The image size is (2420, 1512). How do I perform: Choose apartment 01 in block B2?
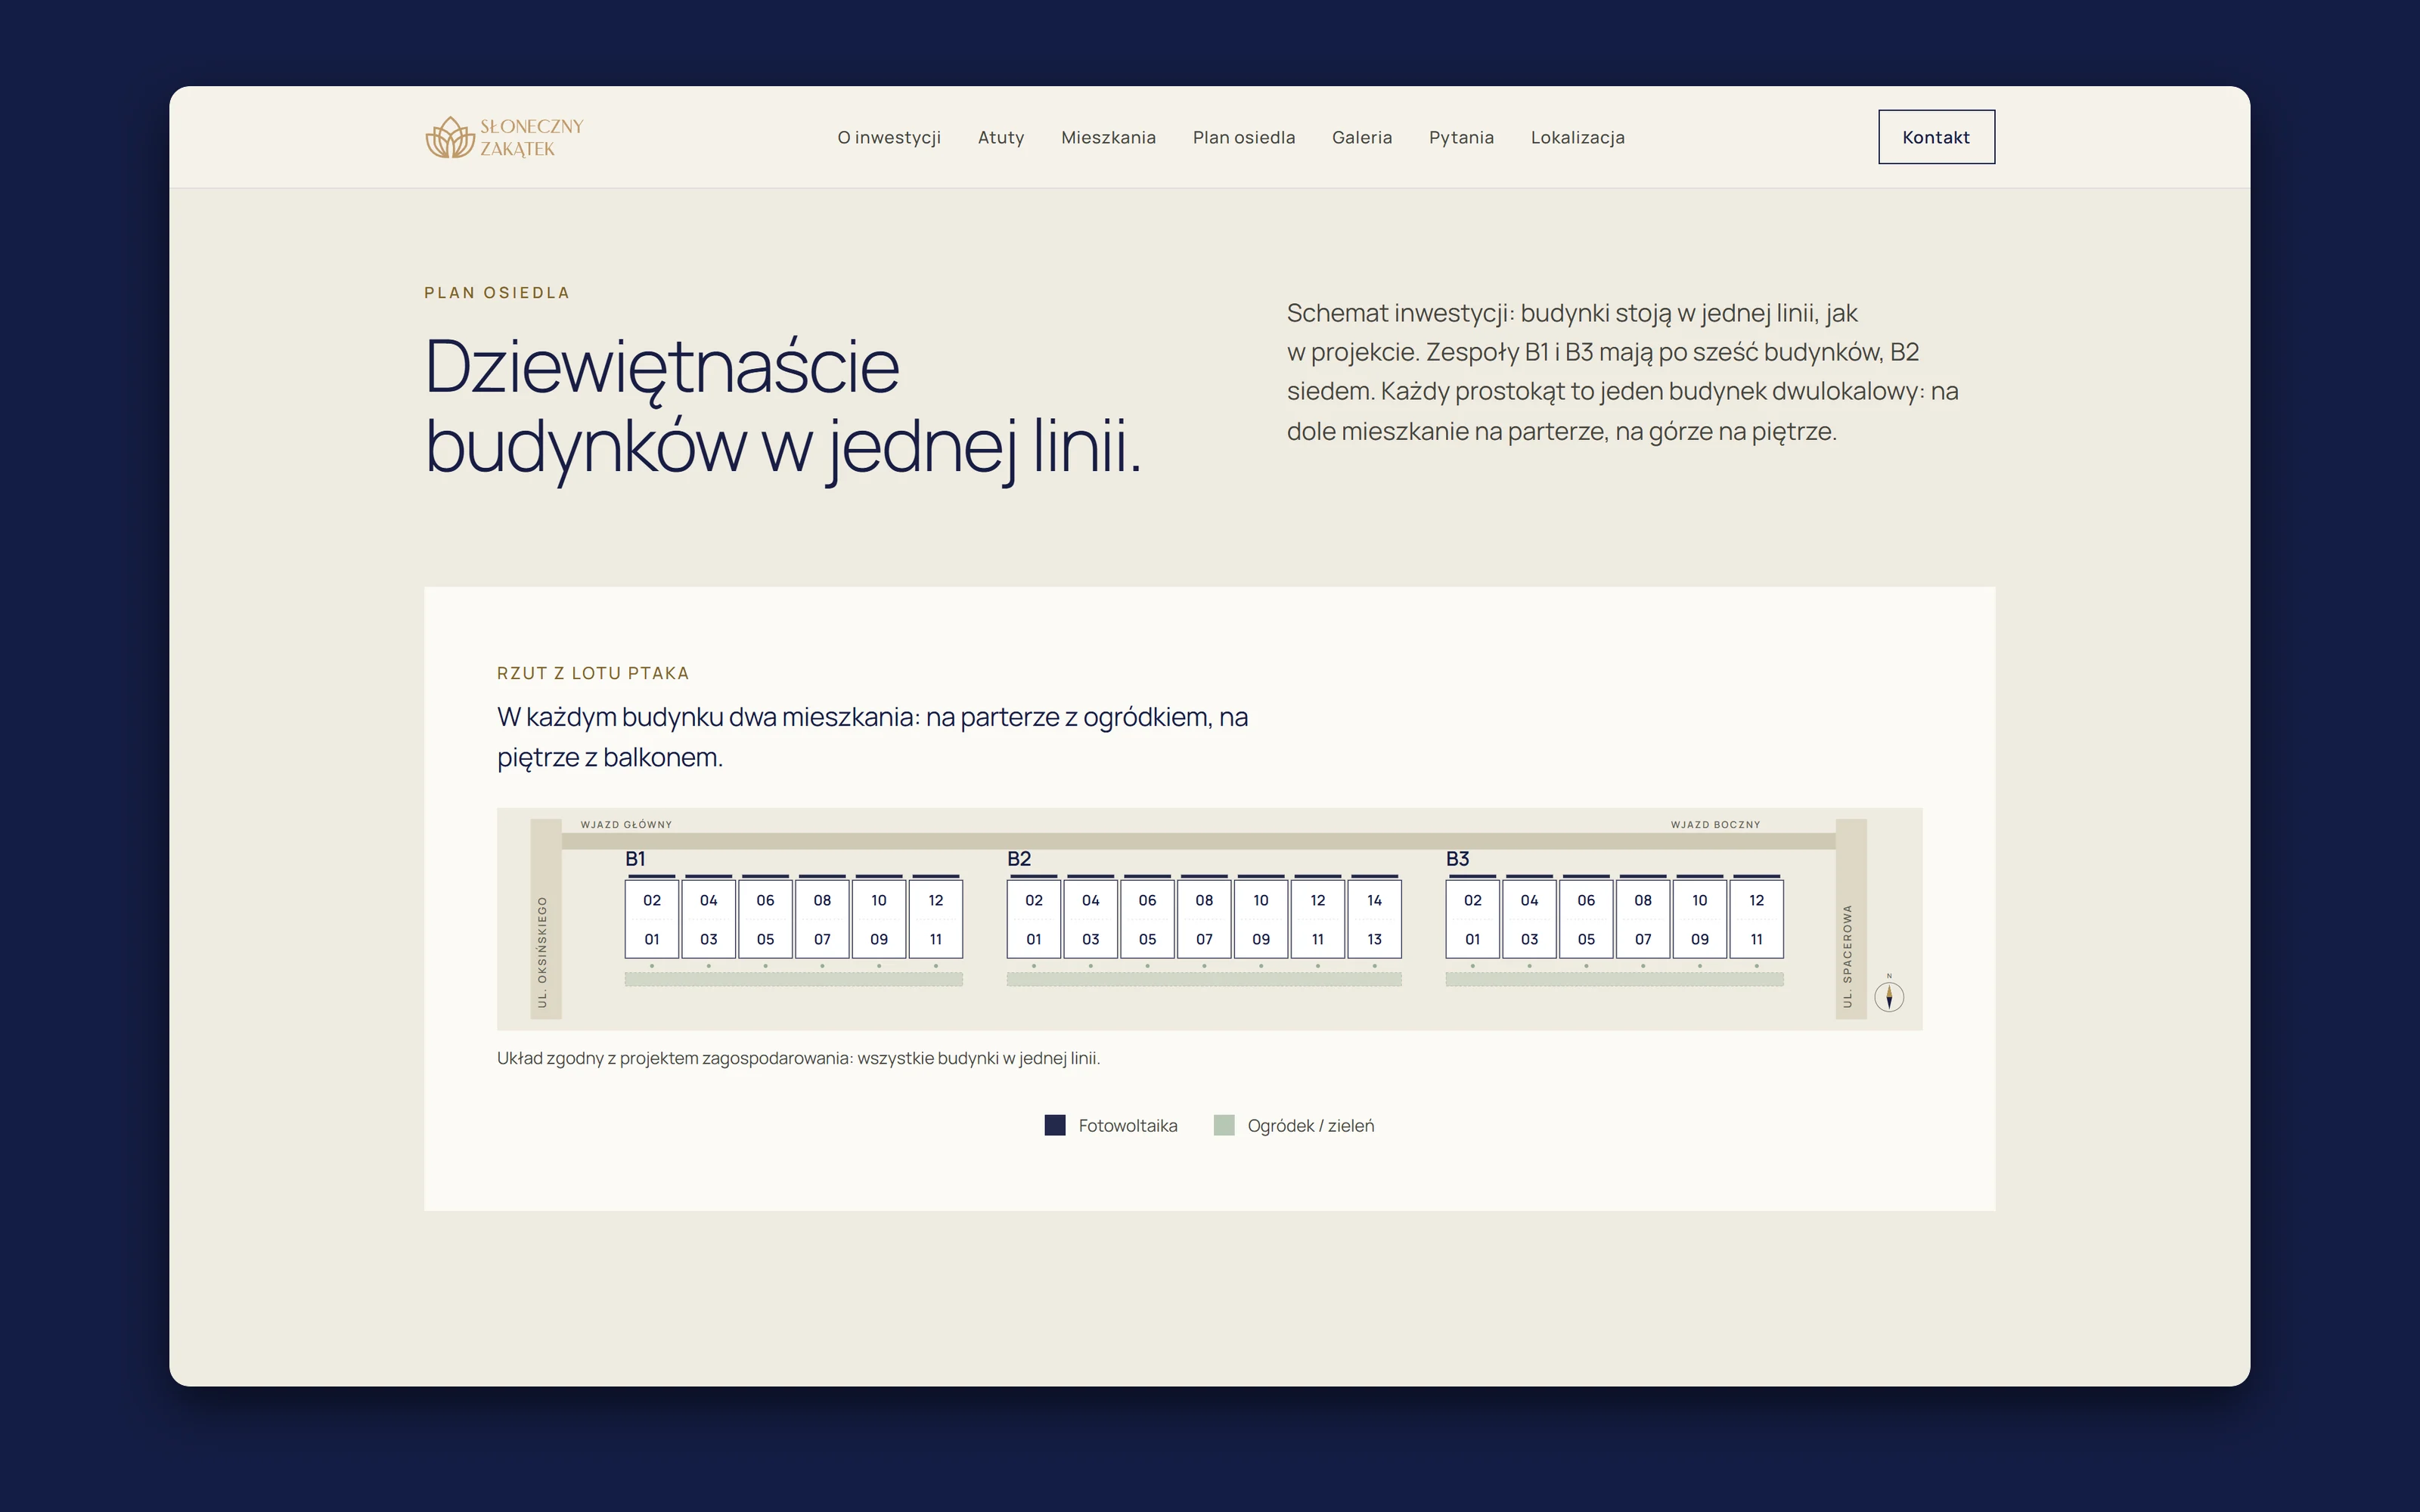pyautogui.click(x=1034, y=939)
